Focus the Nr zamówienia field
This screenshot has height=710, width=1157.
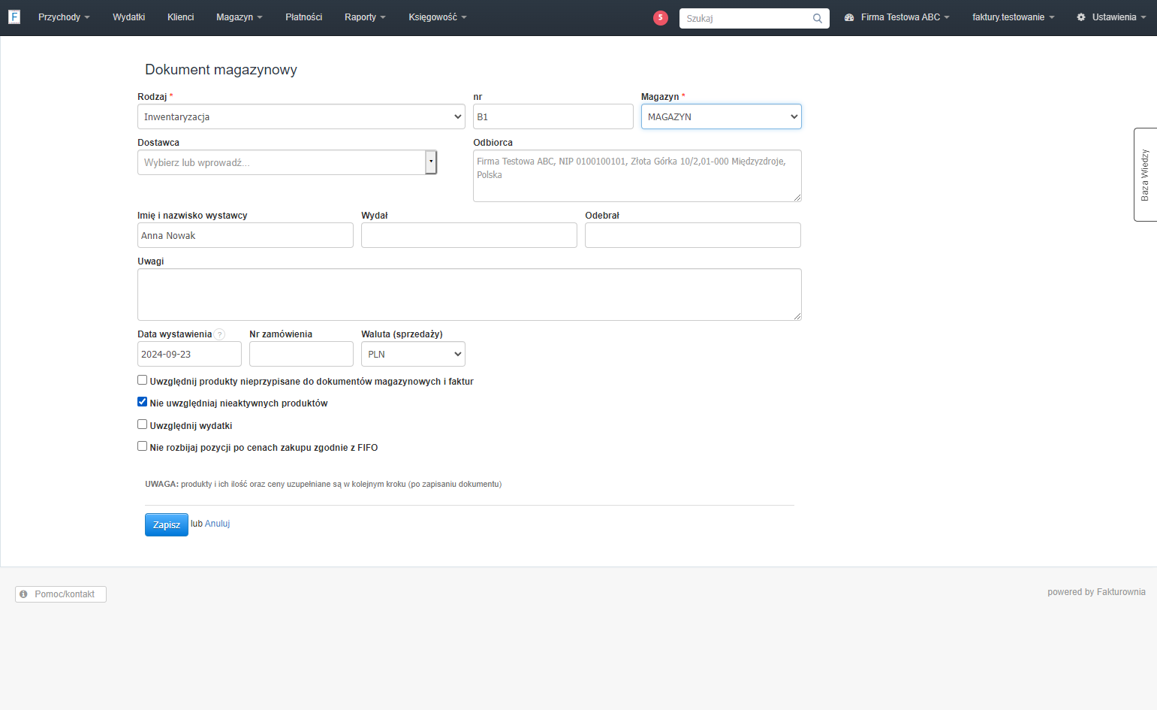[301, 354]
